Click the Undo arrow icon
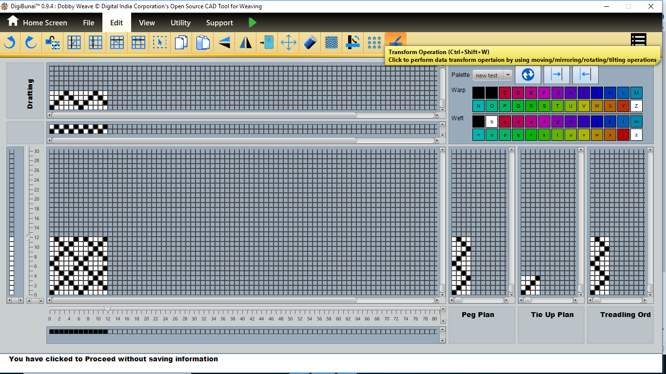 (10, 43)
